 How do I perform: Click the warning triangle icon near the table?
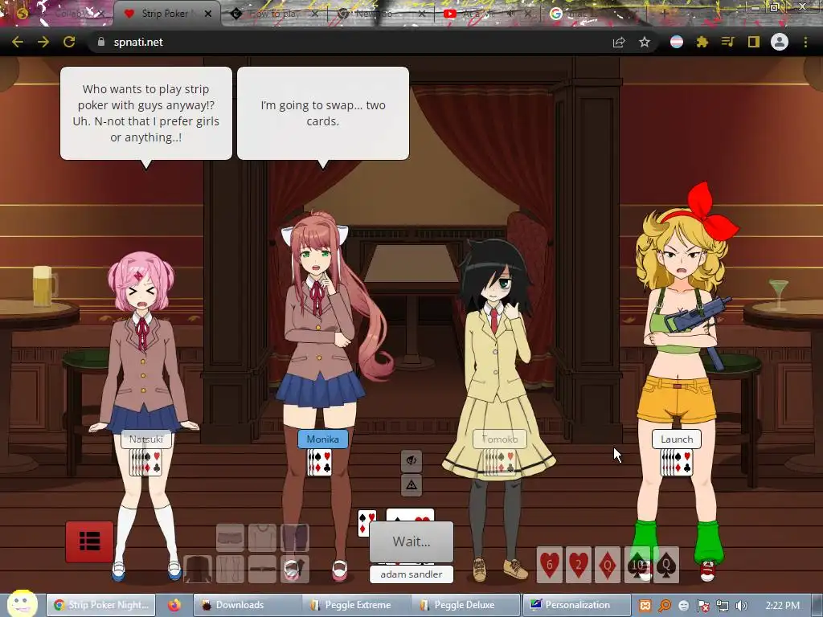[x=411, y=484]
